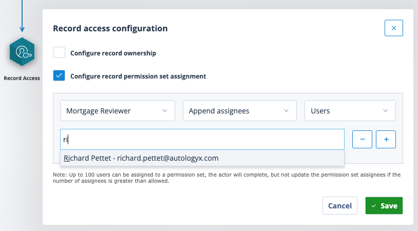Select Richard Pettet from suggestion list
The image size is (418, 231).
pos(202,158)
